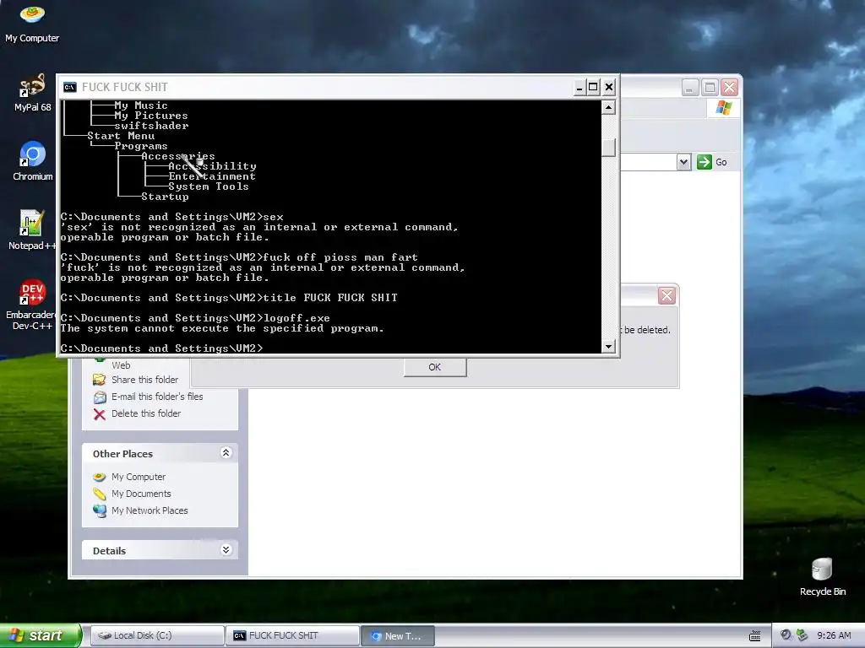This screenshot has height=648, width=865.
Task: Close the Explorer window behind console
Action: click(729, 88)
